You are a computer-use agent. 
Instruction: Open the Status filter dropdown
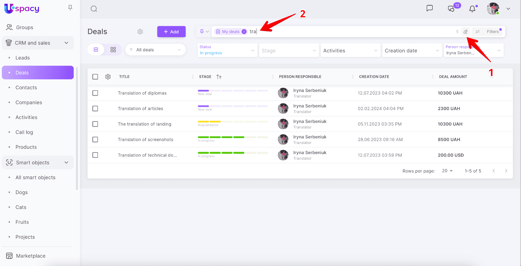227,50
